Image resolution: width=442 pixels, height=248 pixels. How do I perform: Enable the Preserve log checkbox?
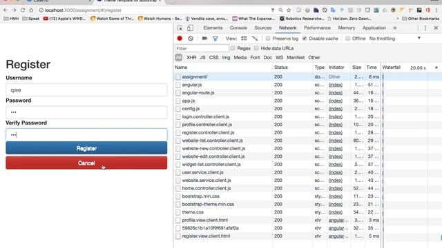[x=268, y=39]
